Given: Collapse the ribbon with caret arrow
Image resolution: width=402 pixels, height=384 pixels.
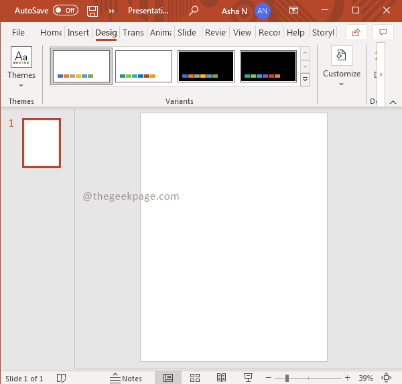Looking at the screenshot, I should tap(393, 103).
